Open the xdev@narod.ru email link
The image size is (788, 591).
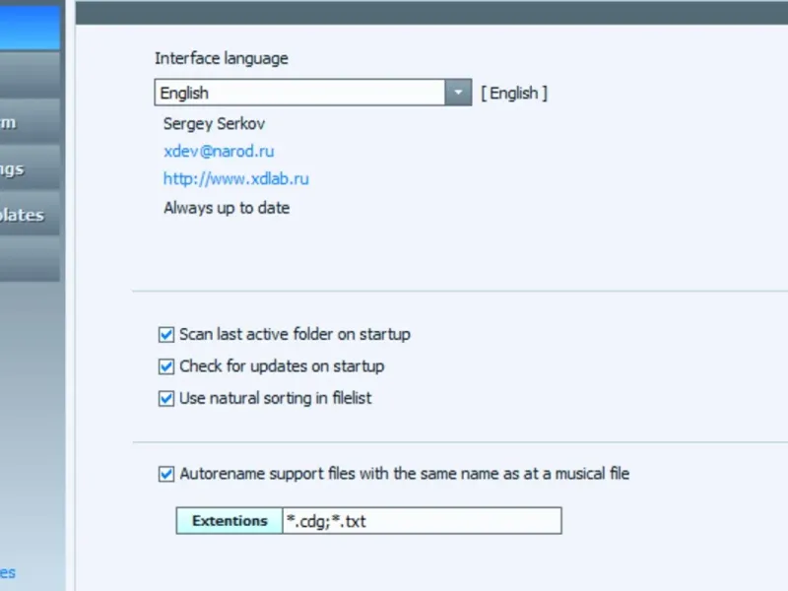[x=219, y=152]
